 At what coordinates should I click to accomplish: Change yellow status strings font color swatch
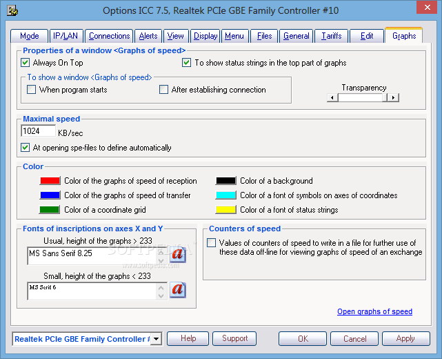click(x=225, y=210)
